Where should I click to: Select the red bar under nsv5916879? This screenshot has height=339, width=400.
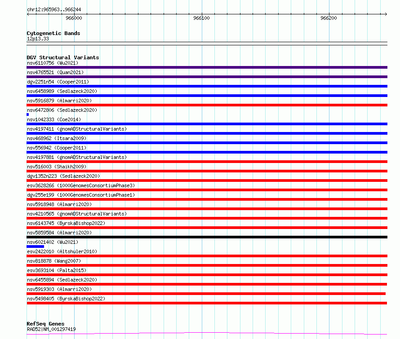(x=207, y=105)
